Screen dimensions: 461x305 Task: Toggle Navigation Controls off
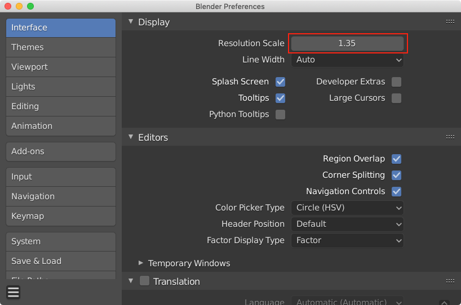[396, 192]
